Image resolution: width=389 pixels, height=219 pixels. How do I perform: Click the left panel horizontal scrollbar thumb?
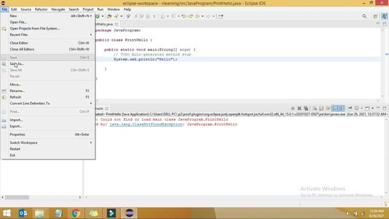pyautogui.click(x=17, y=197)
